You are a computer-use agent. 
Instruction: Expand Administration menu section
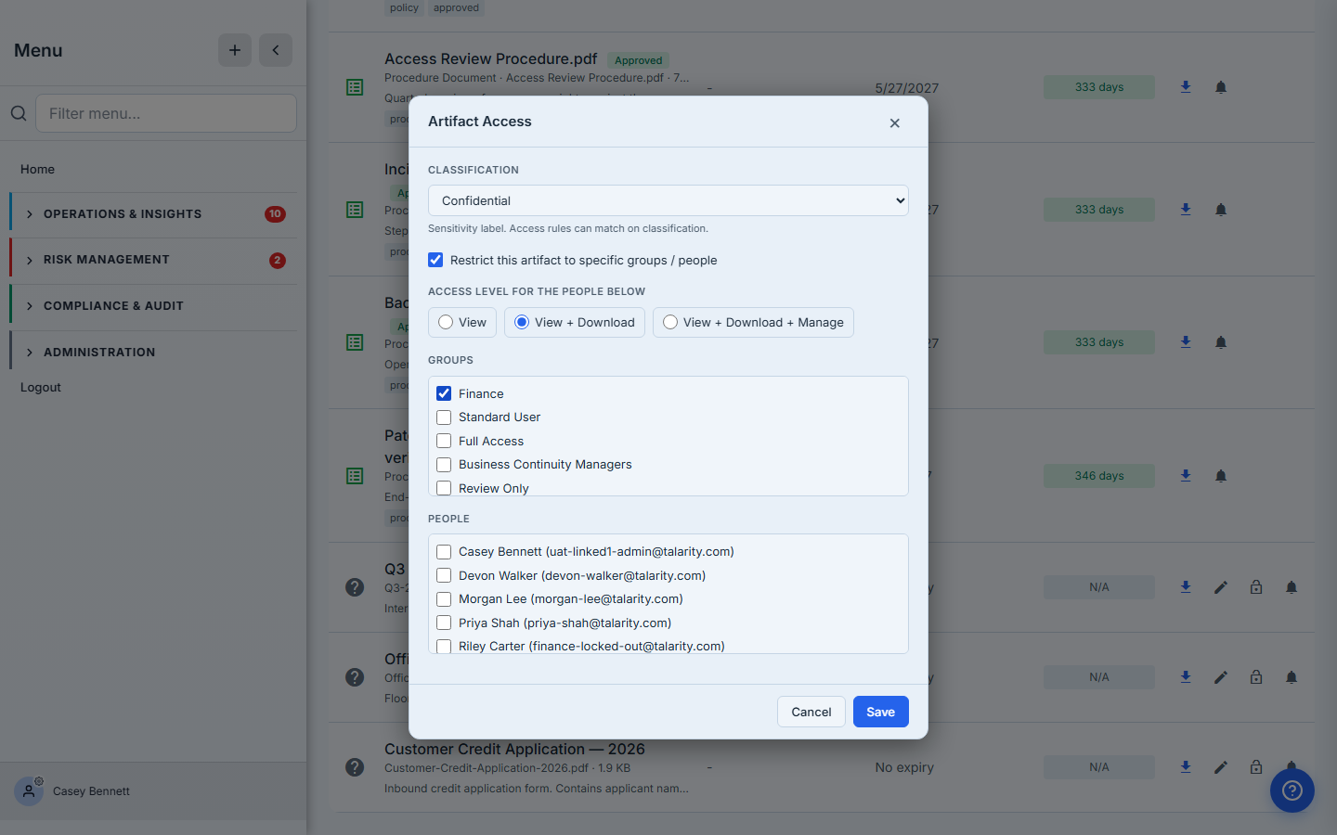153,353
